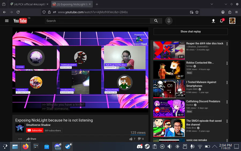The width and height of the screenshot is (241, 151).
Task: Open Steam from the taskbar
Action: click(68, 146)
